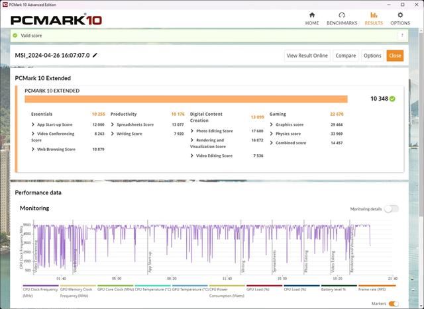
Task: Expand the Graphics score entry
Action: tap(272, 124)
